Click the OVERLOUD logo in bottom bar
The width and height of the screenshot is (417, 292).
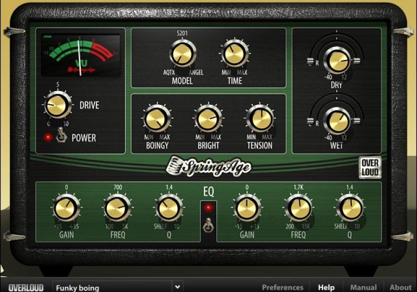click(x=26, y=287)
